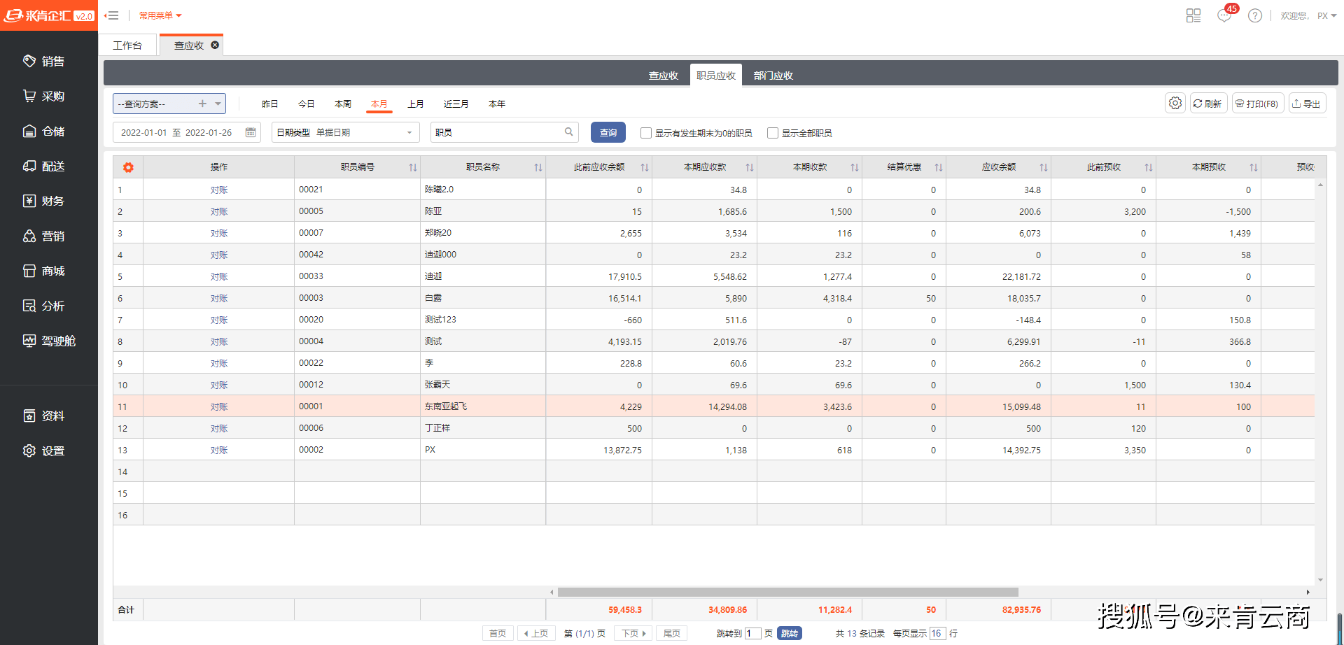Click the blue 查询 button
Viewport: 1344px width, 645px height.
(608, 132)
